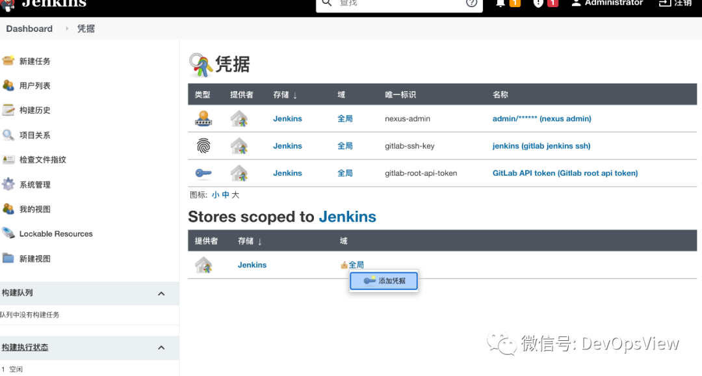Click the notification bell icon in header
The width and height of the screenshot is (702, 376).
tap(500, 3)
